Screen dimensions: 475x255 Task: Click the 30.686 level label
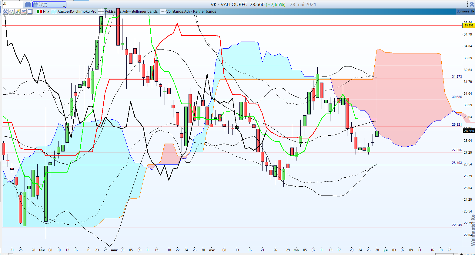[457, 97]
